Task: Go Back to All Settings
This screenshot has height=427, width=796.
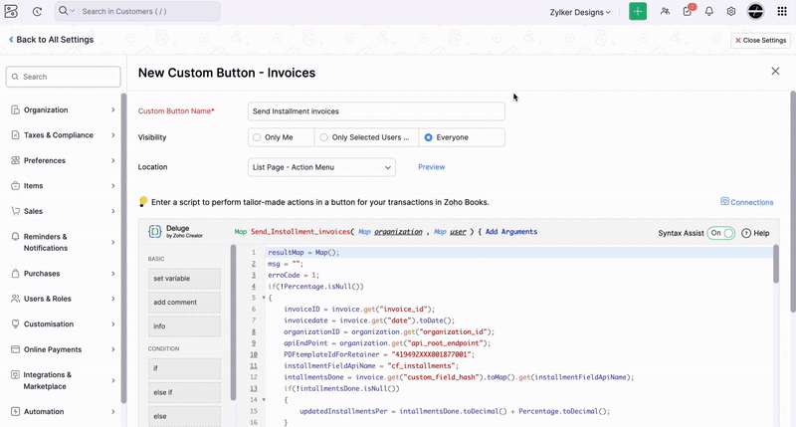Action: tap(52, 40)
